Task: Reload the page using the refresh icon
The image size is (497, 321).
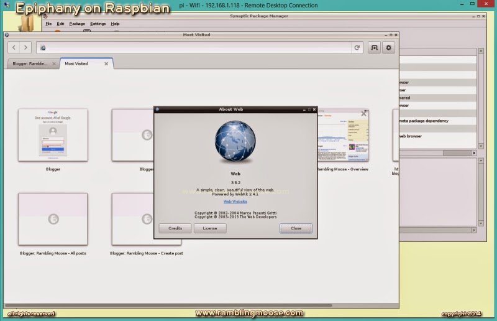Action: pyautogui.click(x=357, y=48)
